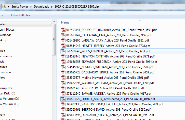Click the PDF icon for SAVAGE_ANDREA file
This screenshot has width=185, height=120.
pyautogui.click(x=63, y=93)
